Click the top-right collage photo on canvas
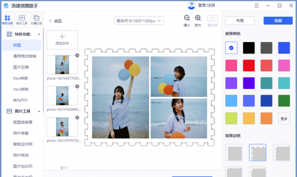Screen dimensions: 297x177 click(179, 76)
